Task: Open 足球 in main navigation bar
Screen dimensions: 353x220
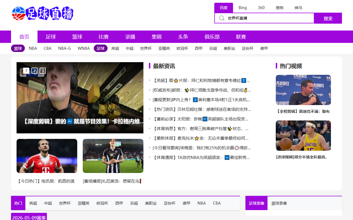Action: click(x=51, y=37)
